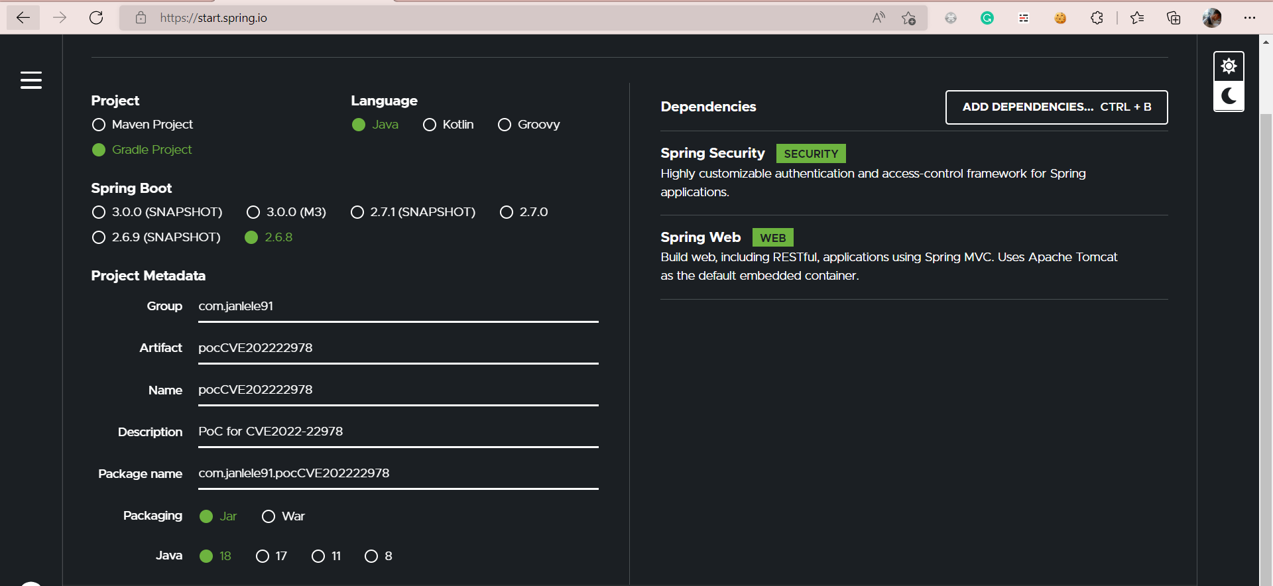Open the Read aloud icon in address bar
Viewport: 1273px width, 586px height.
879,18
